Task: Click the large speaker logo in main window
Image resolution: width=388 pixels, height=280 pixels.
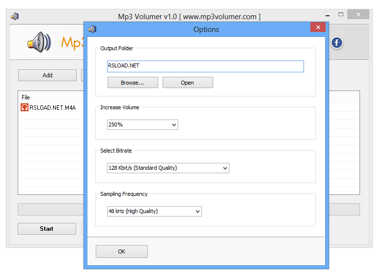Action: click(x=39, y=42)
